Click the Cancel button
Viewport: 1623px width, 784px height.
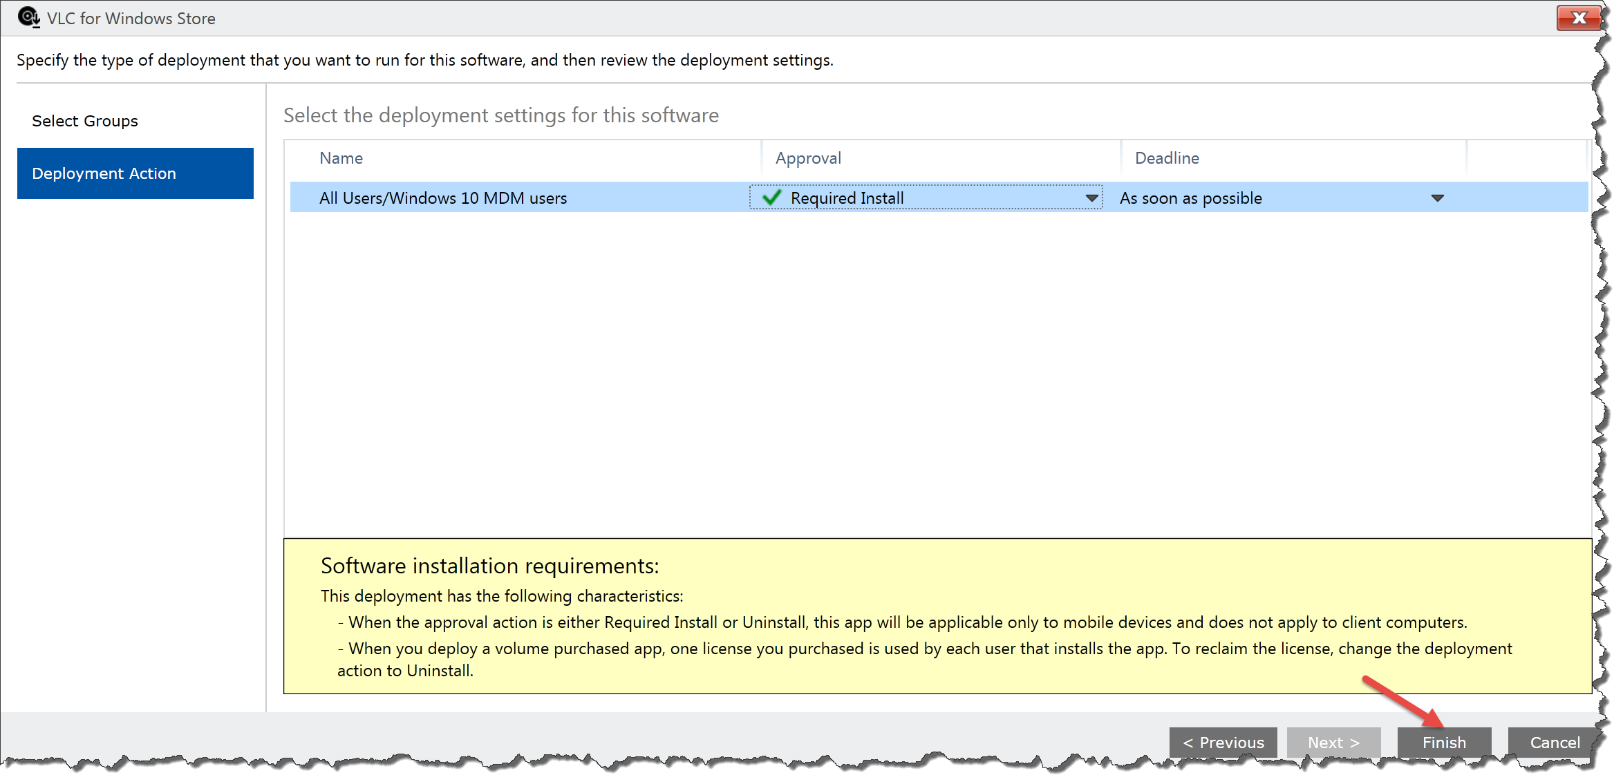[x=1554, y=742]
